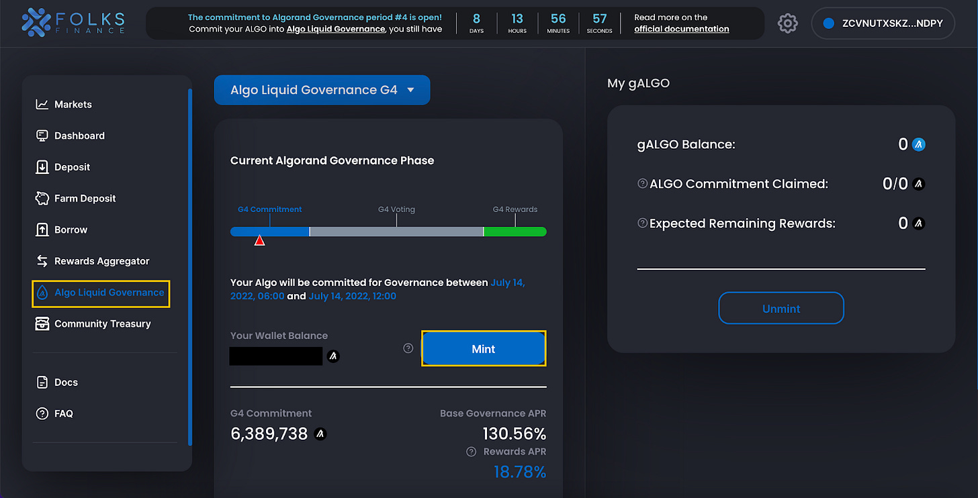978x498 pixels.
Task: Follow the Algo Liquid Governance banner link
Action: click(x=336, y=29)
